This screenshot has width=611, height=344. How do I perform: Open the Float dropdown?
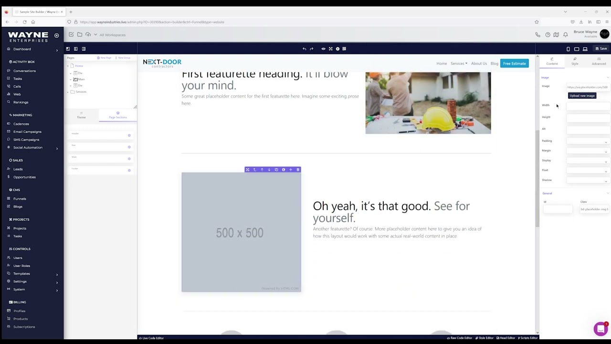coord(588,171)
